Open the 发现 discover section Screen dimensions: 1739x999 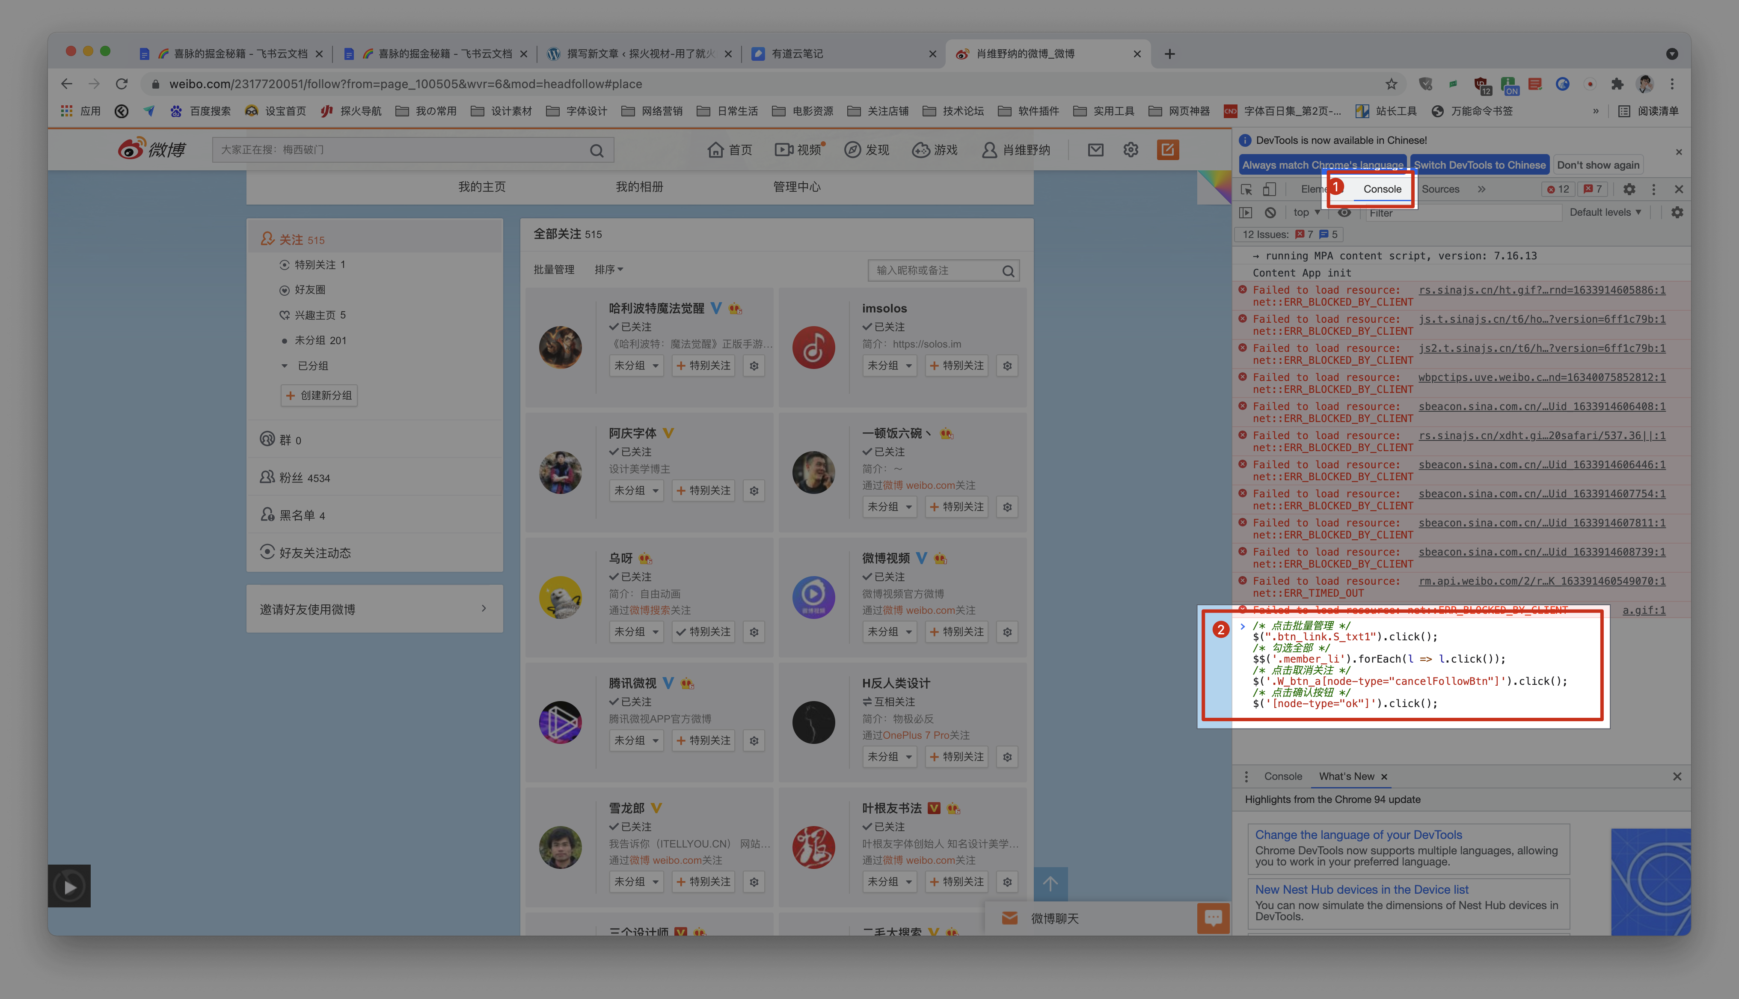point(867,149)
